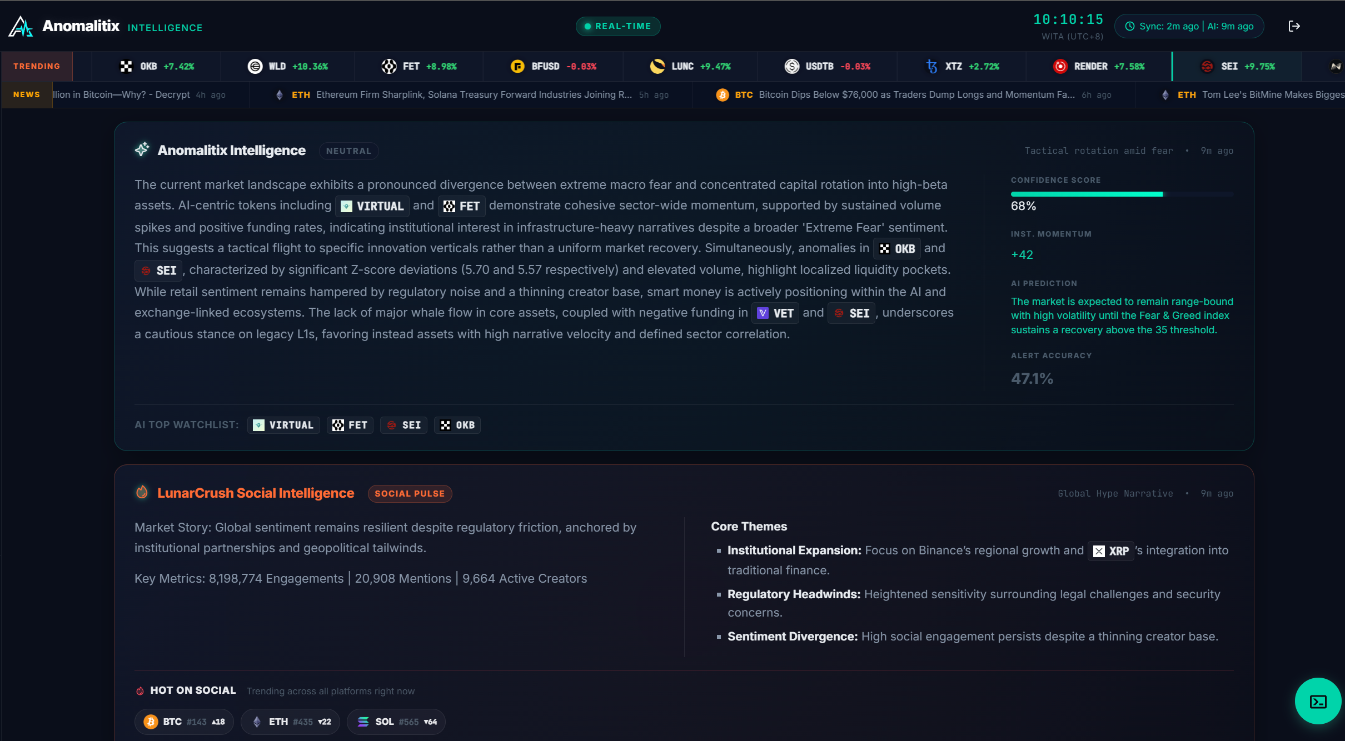Click the XRP icon in Core Themes
The height and width of the screenshot is (741, 1345).
pos(1099,551)
